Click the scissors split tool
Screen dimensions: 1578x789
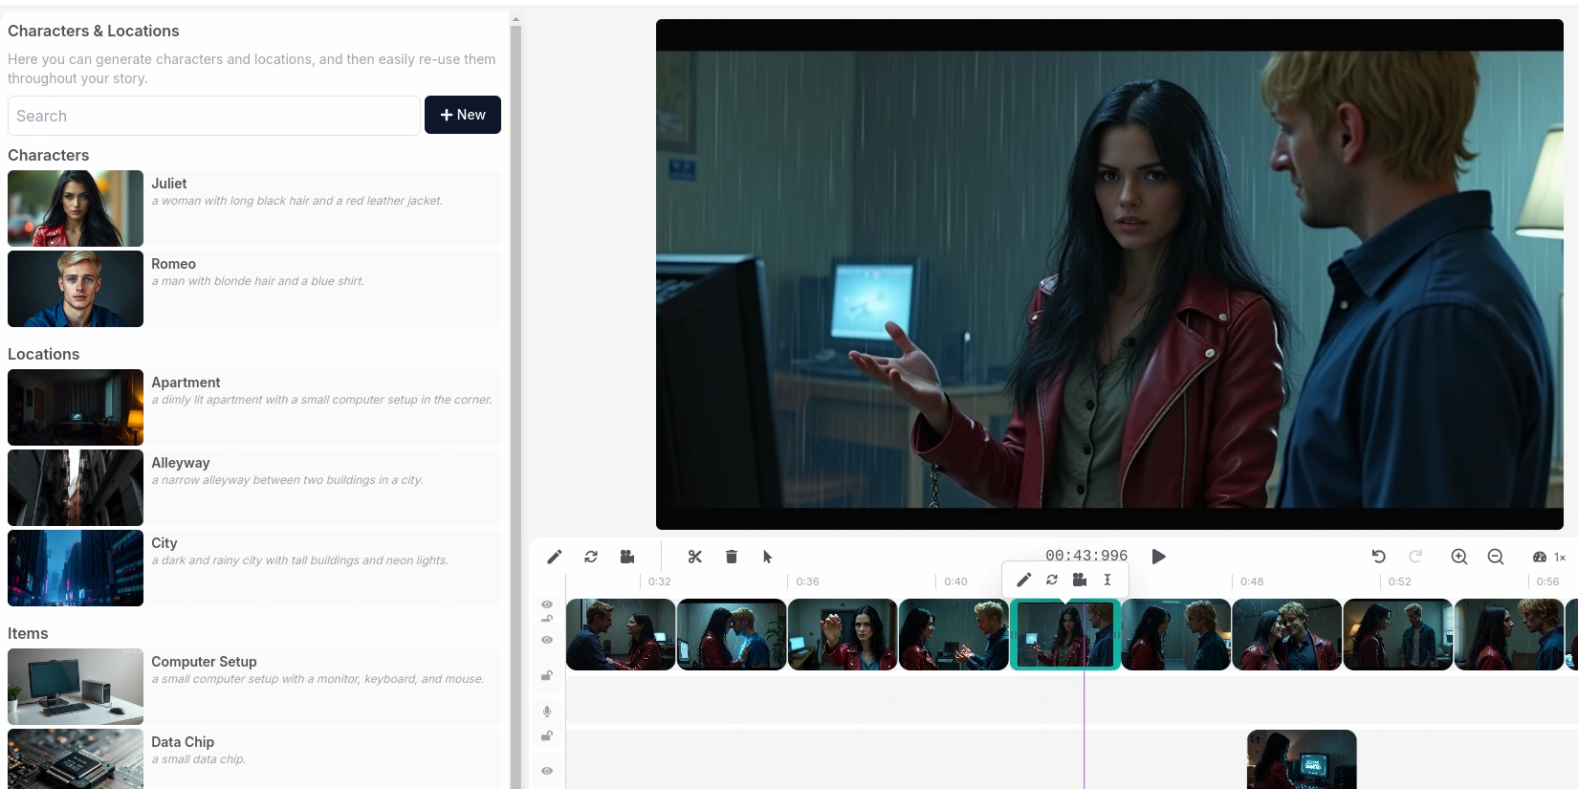click(695, 557)
